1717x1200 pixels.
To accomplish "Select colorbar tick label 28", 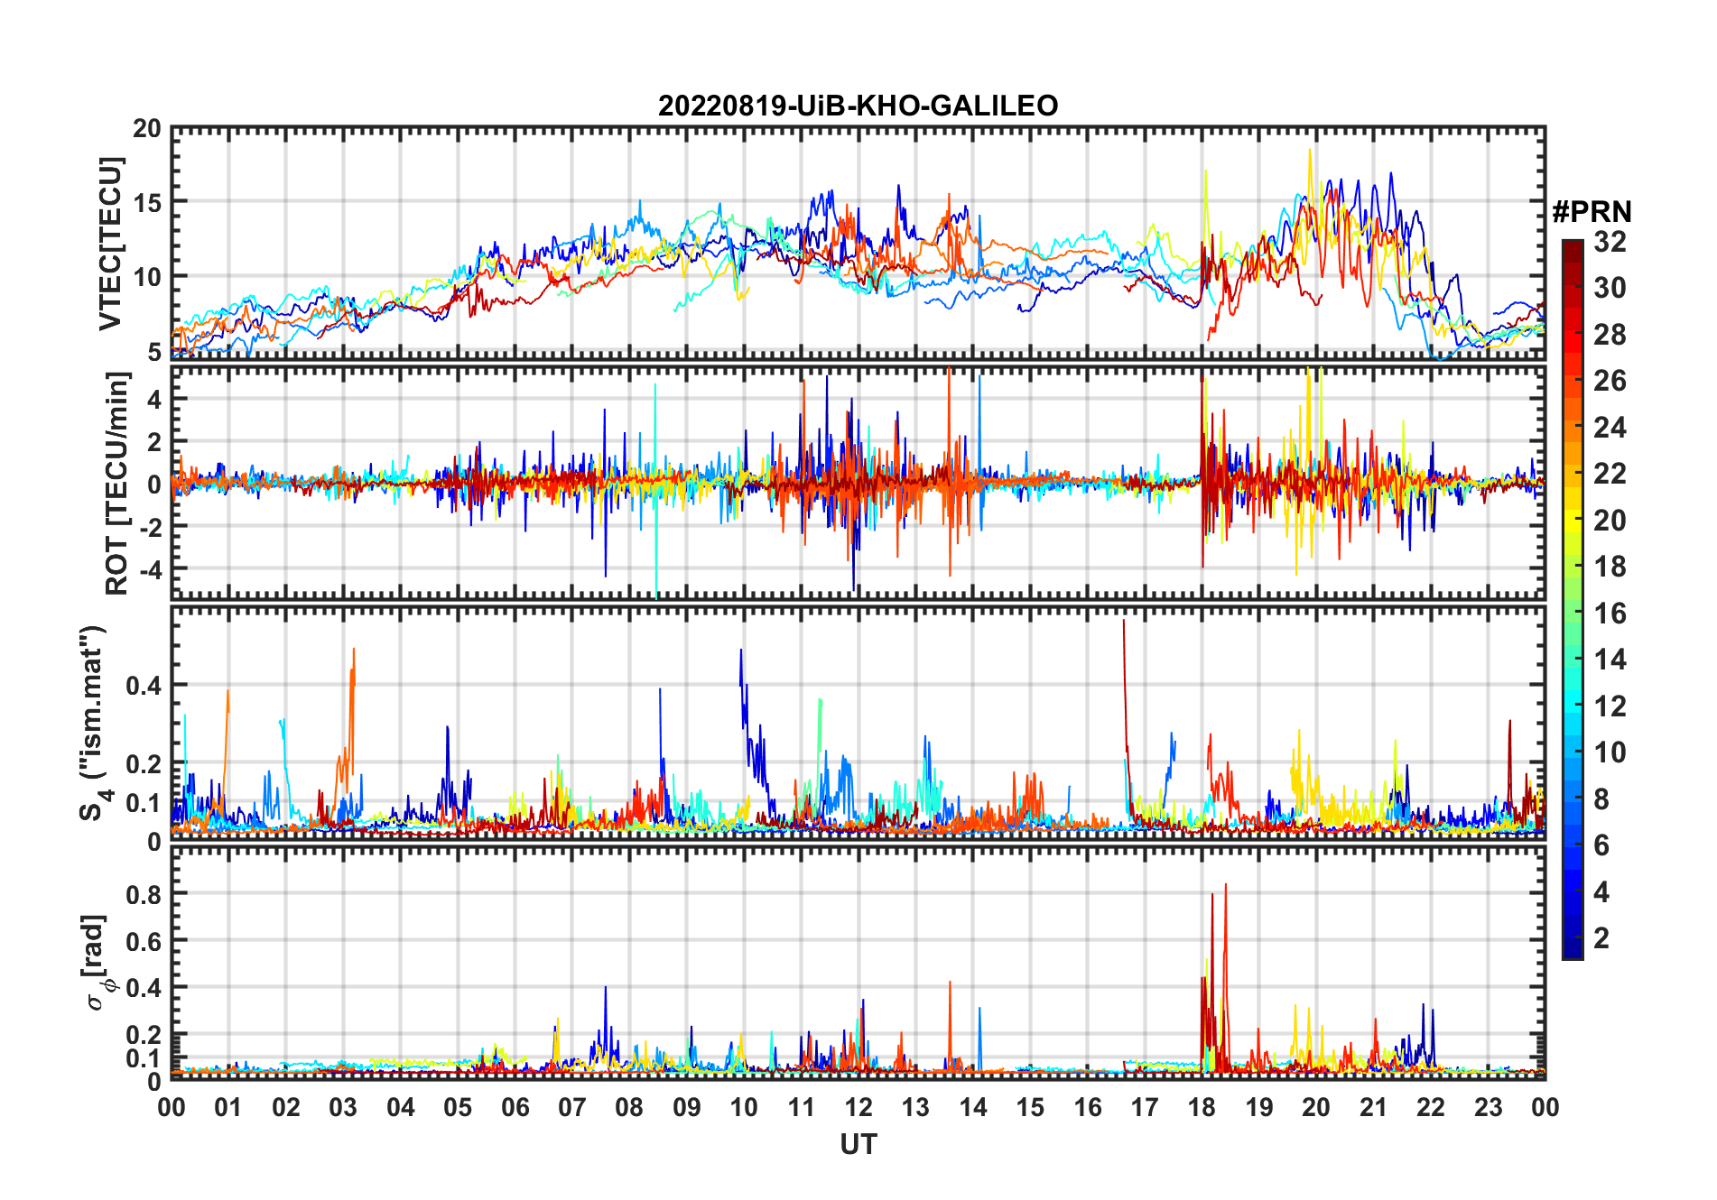I will pyautogui.click(x=1610, y=335).
